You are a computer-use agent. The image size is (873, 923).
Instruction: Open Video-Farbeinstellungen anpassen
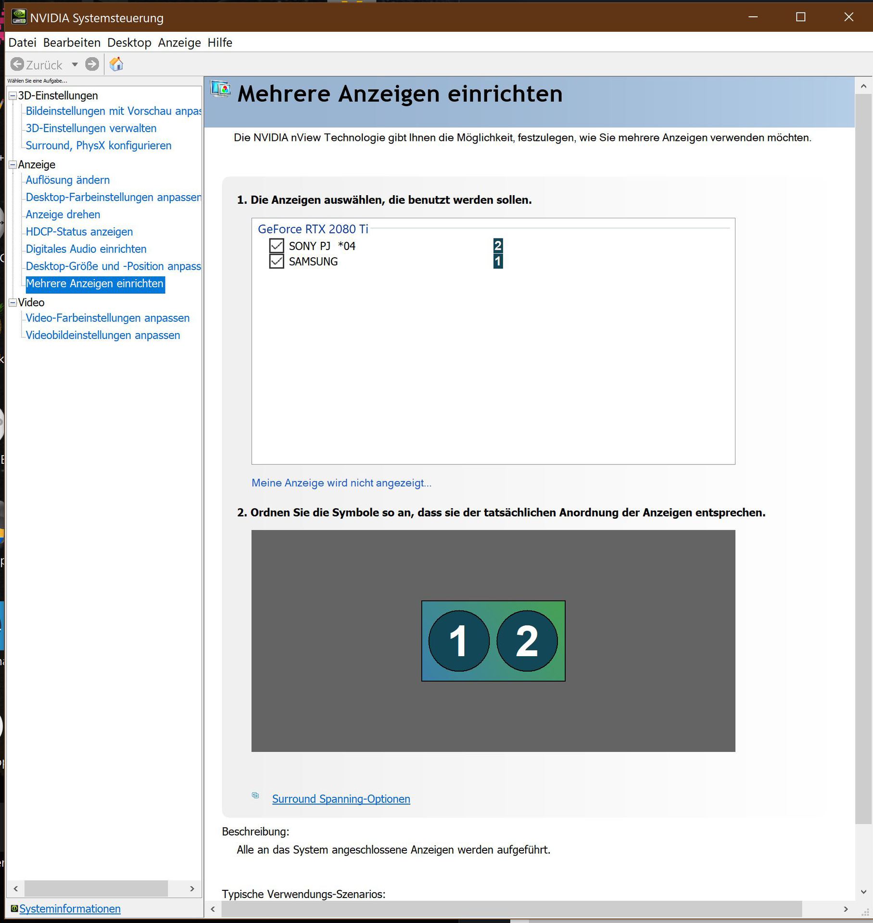(x=108, y=318)
